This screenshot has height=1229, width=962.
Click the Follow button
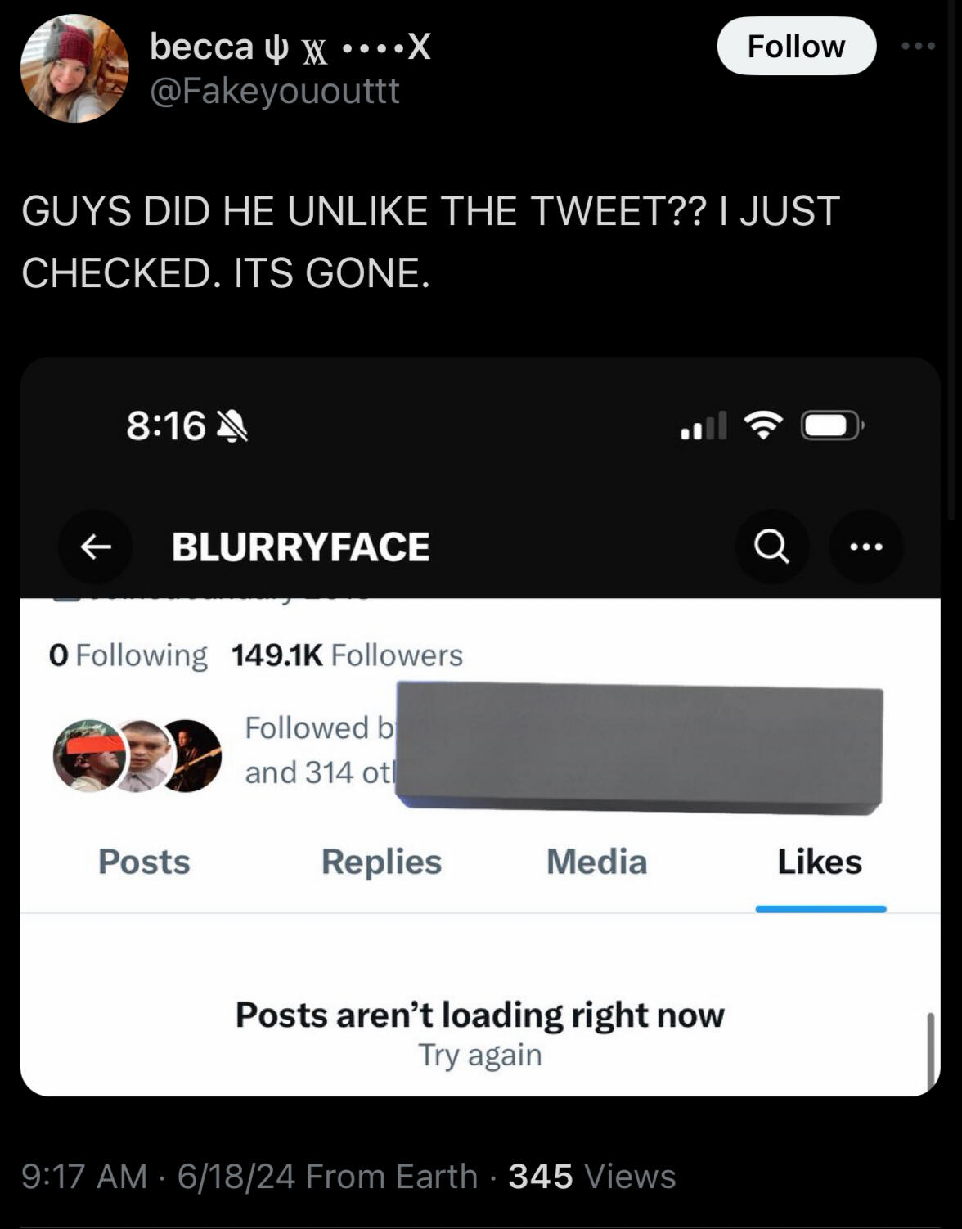click(796, 47)
